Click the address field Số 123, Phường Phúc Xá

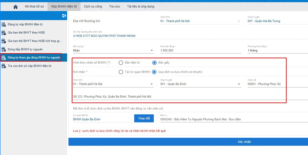pos(179,96)
